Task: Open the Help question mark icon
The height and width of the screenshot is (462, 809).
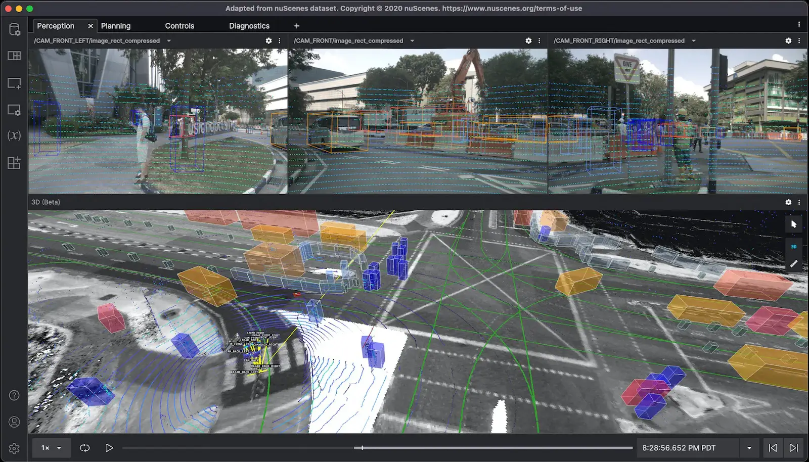Action: coord(14,395)
